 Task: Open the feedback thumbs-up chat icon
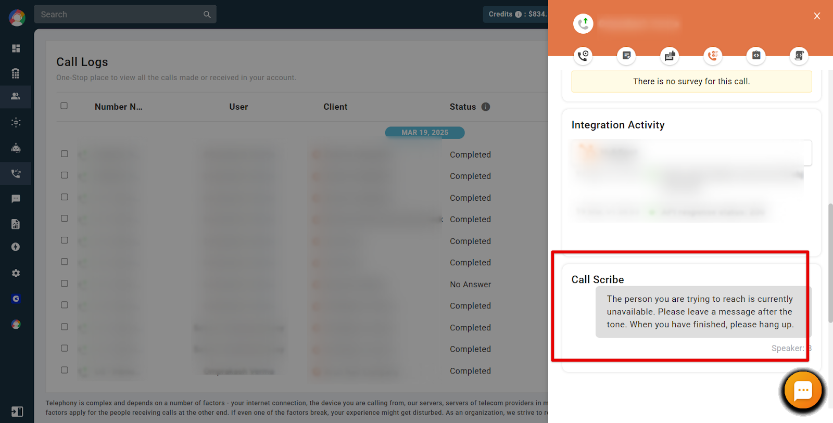pos(670,55)
